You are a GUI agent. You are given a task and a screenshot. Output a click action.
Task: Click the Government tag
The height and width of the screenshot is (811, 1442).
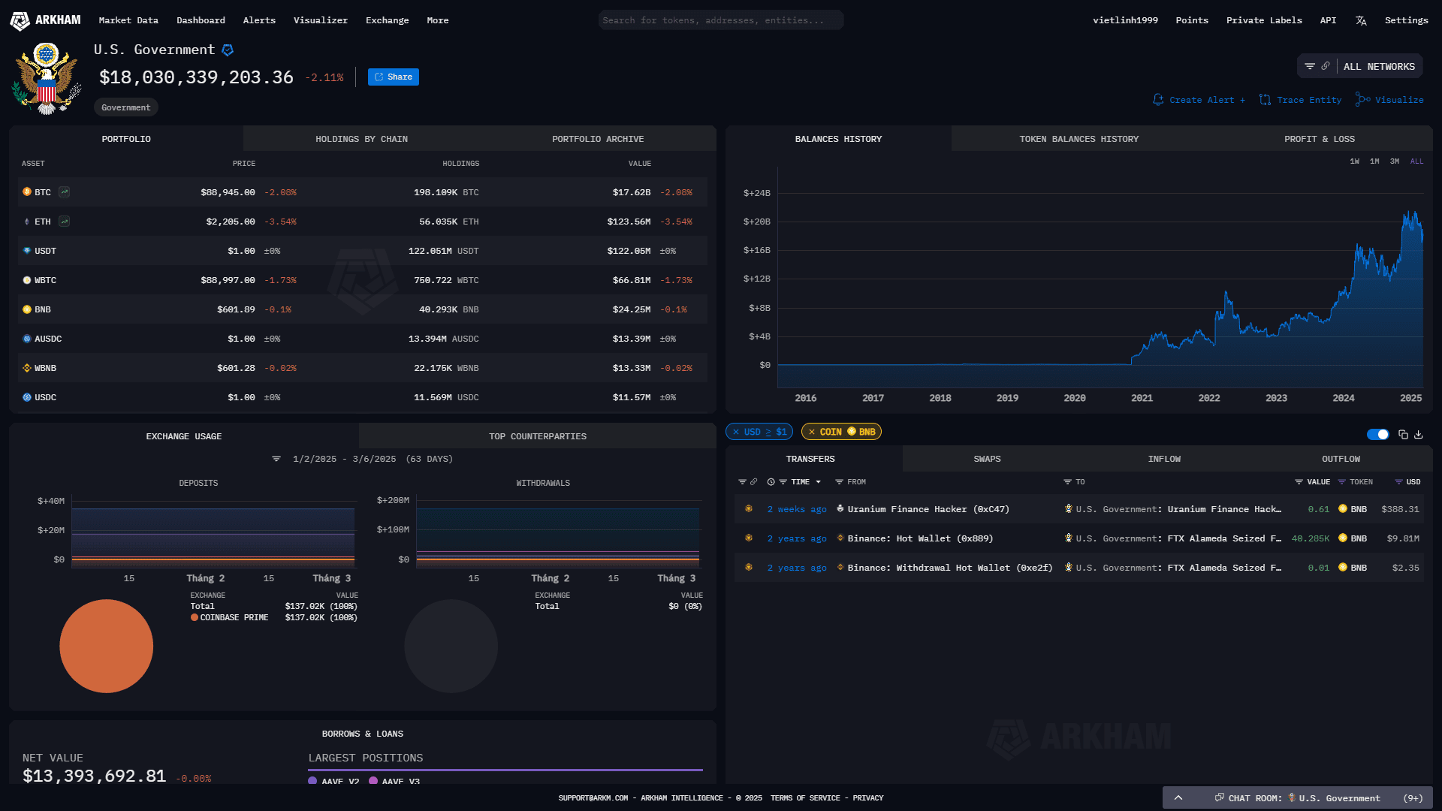(x=126, y=107)
